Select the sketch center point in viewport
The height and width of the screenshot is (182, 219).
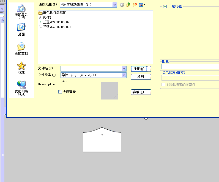click(x=102, y=135)
